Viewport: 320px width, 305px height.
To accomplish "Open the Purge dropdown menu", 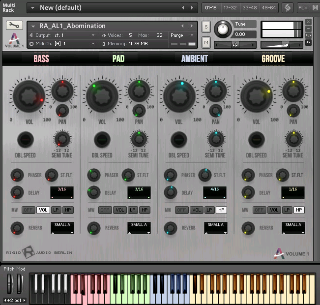I will point(182,35).
